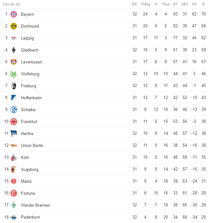The height and width of the screenshot is (223, 211).
Task: Click the Hertha flag logo
Action: [x=13, y=133]
